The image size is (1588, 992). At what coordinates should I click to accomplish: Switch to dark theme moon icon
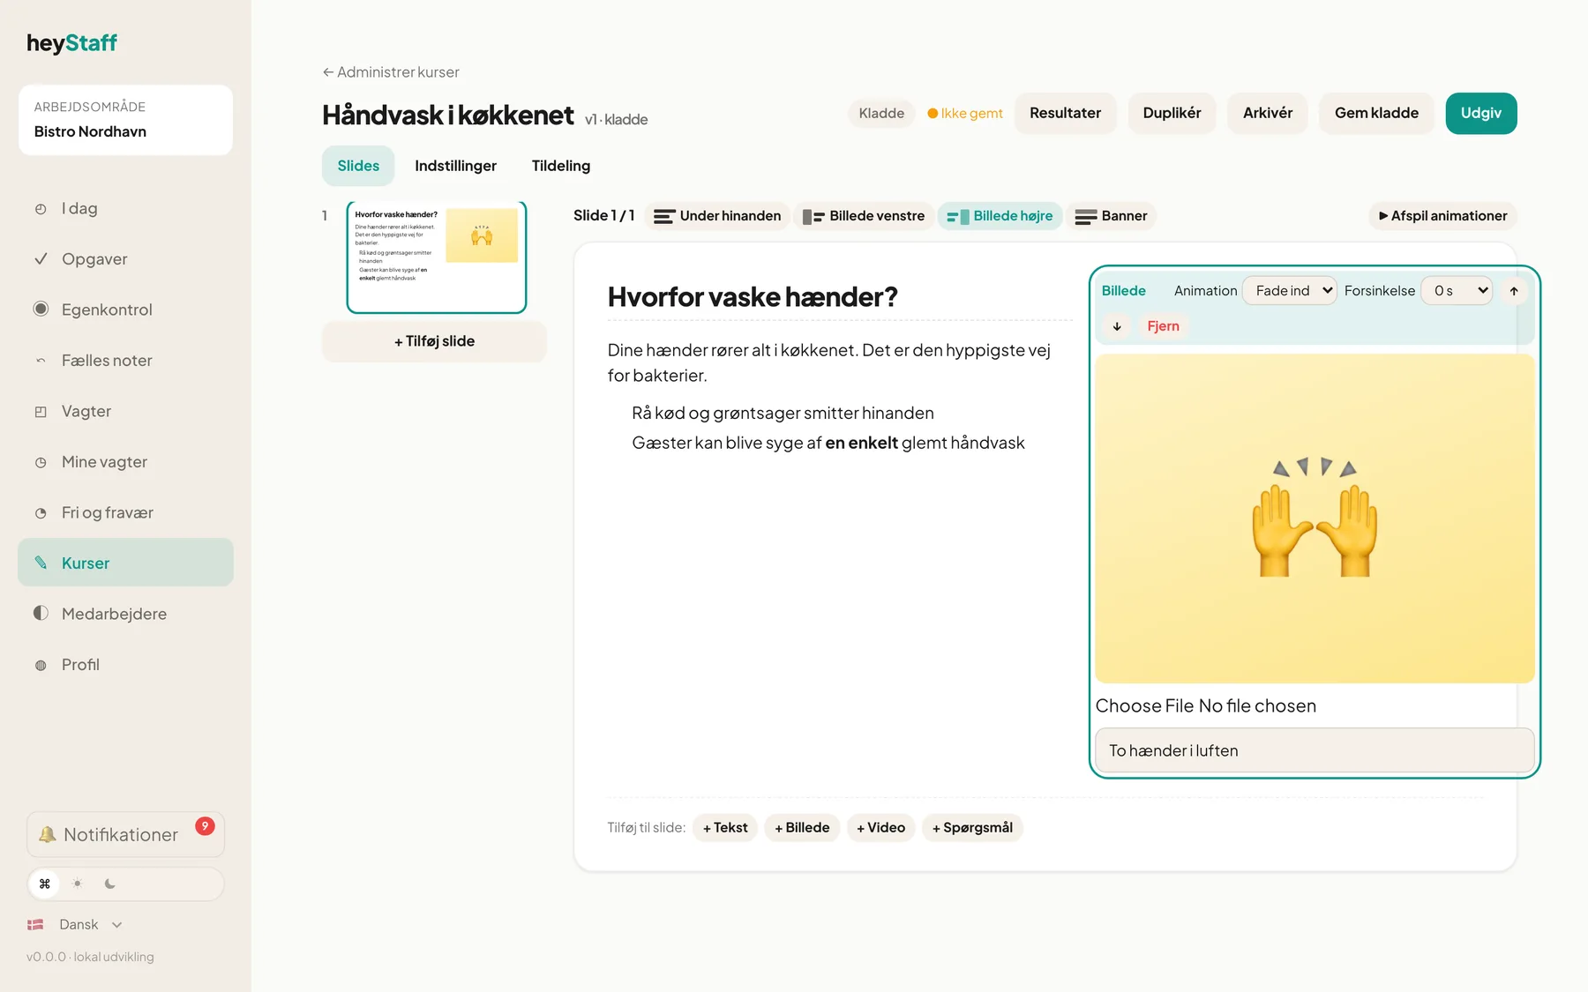[110, 884]
